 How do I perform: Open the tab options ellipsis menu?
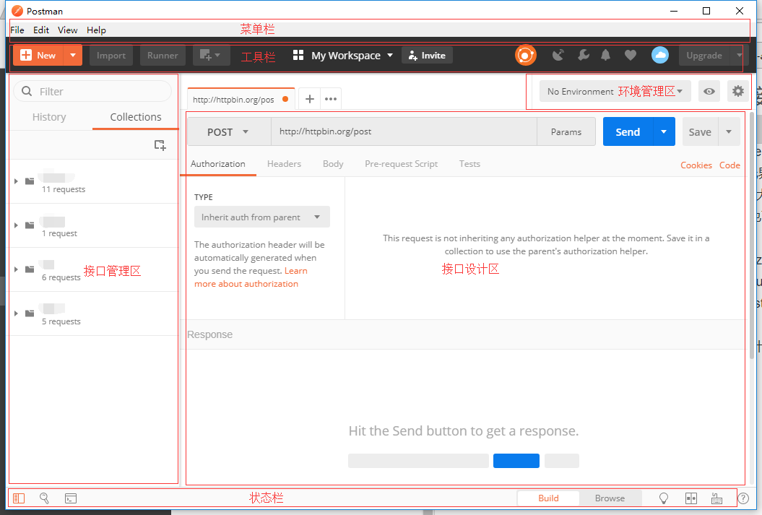click(331, 99)
